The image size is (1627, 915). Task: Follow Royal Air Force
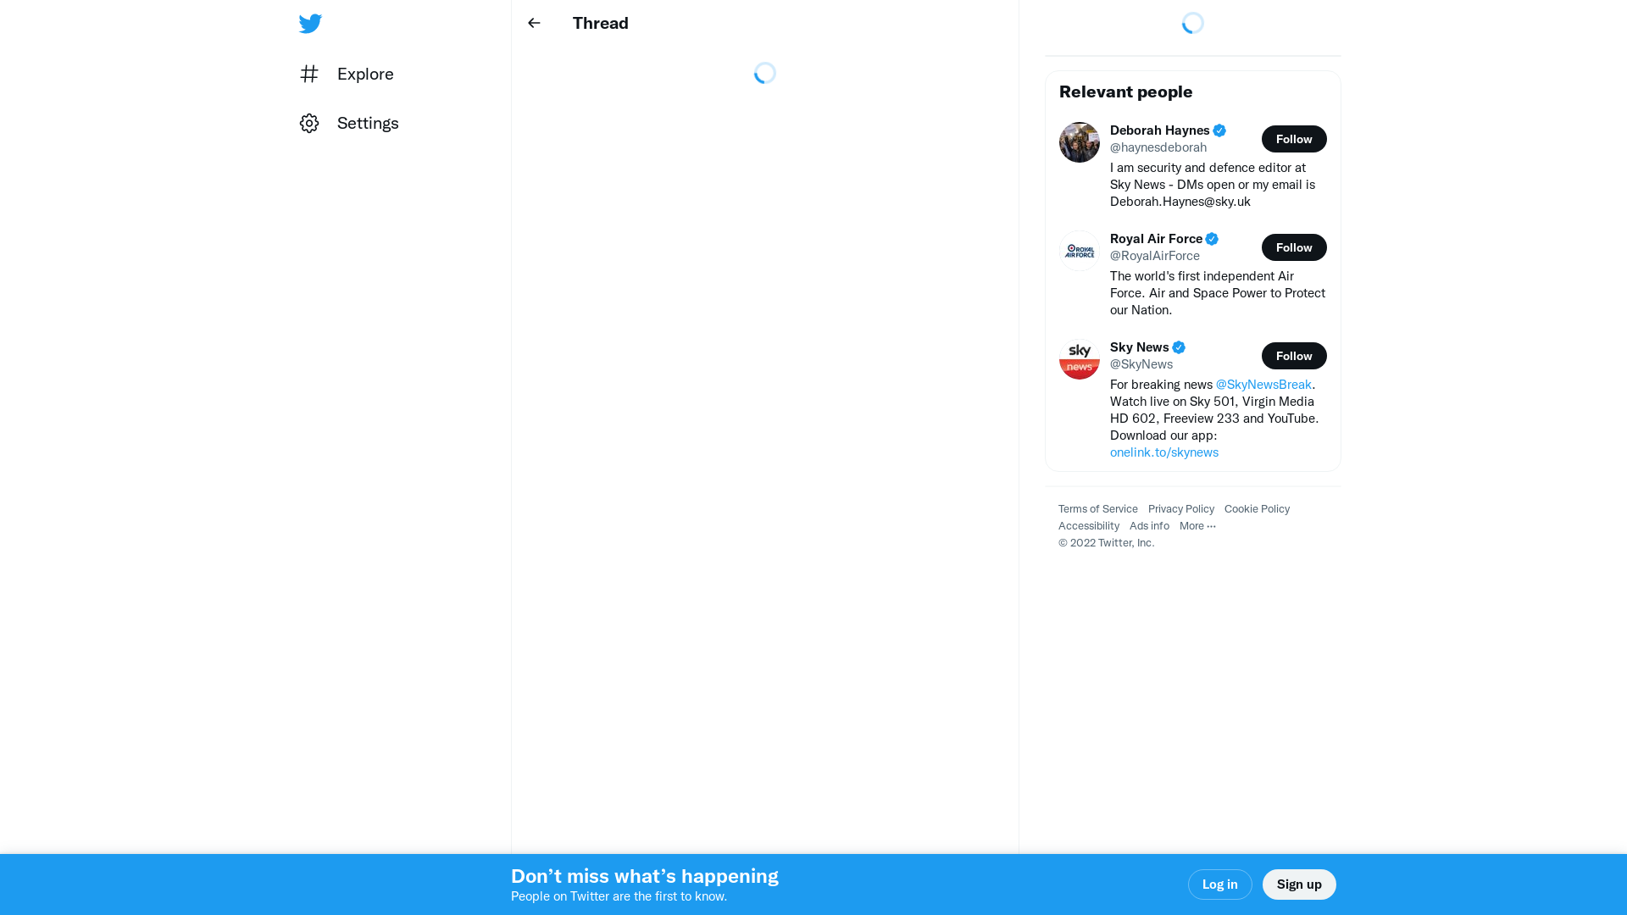coord(1293,247)
